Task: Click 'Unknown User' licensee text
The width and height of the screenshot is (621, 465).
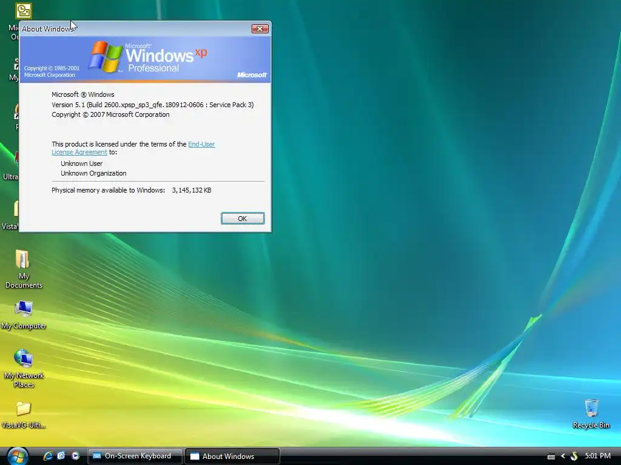Action: pos(82,163)
